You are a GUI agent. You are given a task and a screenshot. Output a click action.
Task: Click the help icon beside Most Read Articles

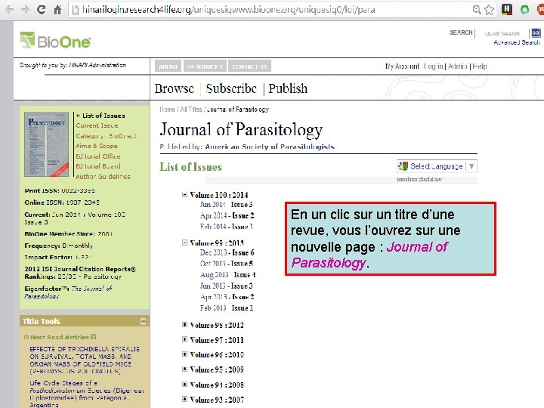93,337
